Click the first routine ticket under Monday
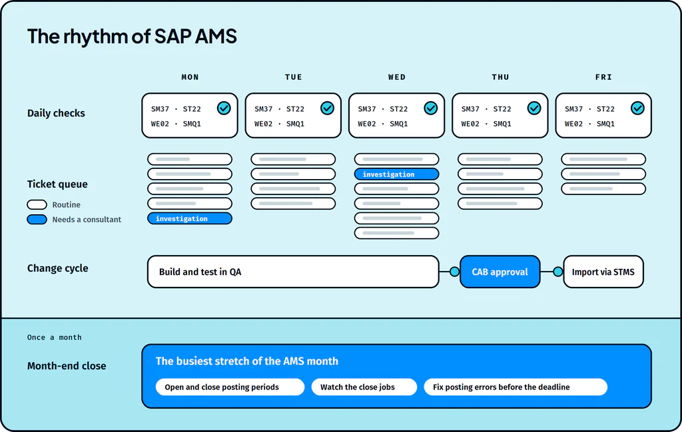682x432 pixels. pyautogui.click(x=190, y=159)
